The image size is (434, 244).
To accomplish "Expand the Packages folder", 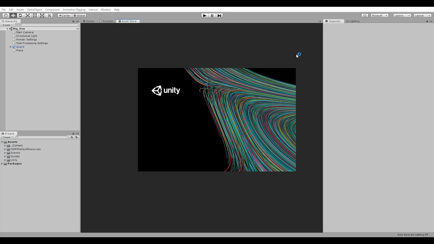I will coord(2,164).
